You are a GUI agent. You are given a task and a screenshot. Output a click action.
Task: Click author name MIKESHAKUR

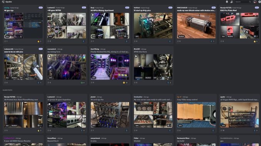182,8
